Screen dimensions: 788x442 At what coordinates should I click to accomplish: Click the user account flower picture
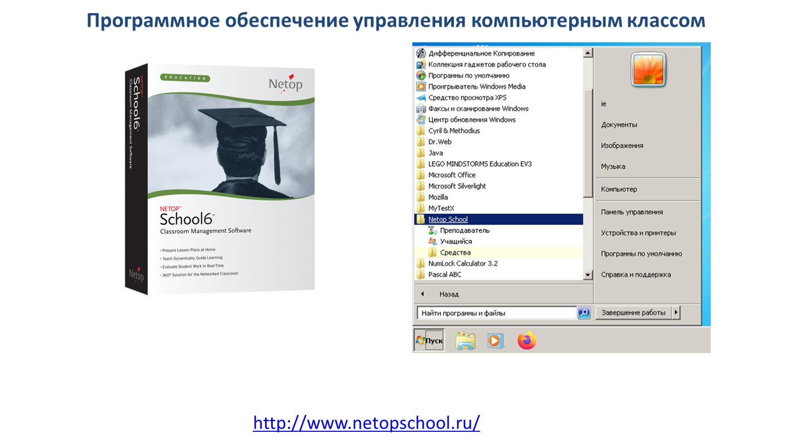(x=648, y=69)
